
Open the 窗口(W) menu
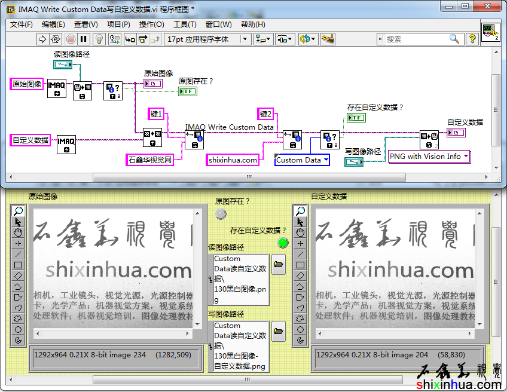click(x=219, y=24)
